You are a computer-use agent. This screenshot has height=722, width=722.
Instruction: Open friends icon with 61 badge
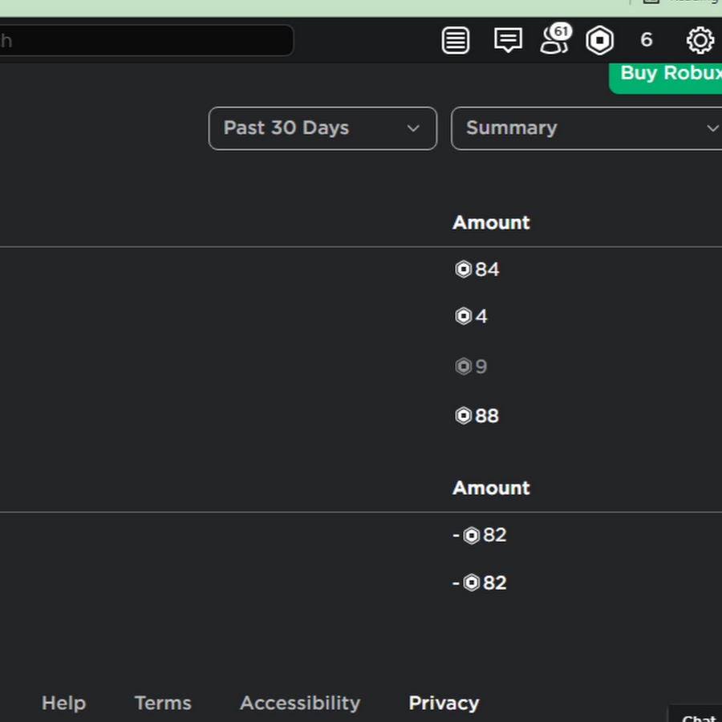point(554,40)
